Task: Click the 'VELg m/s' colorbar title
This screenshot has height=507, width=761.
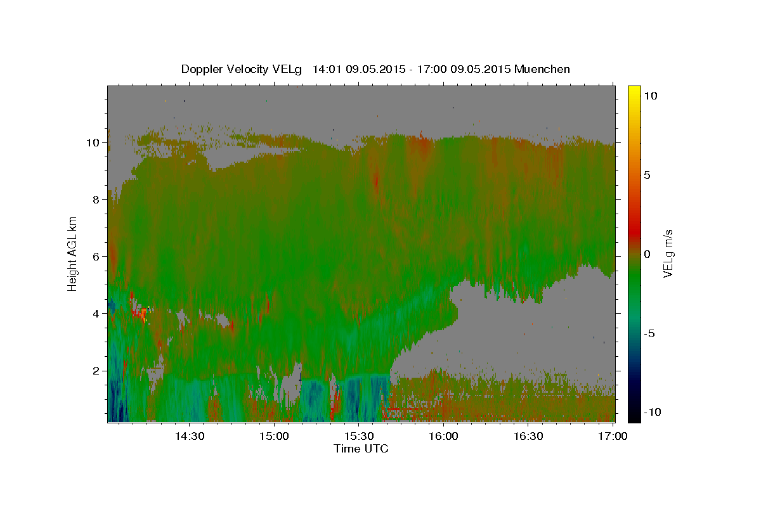Action: 669,253
